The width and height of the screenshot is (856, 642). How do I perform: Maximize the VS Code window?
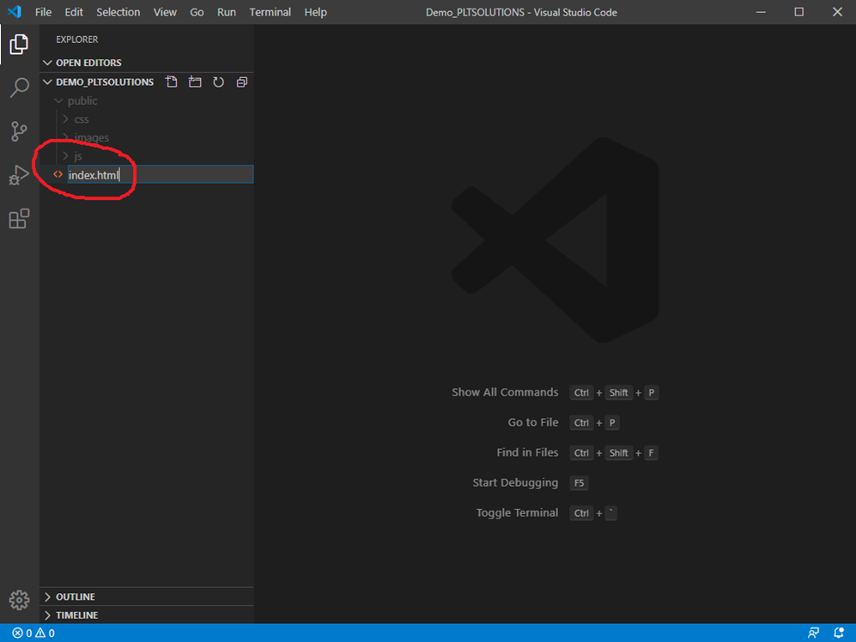coord(798,12)
